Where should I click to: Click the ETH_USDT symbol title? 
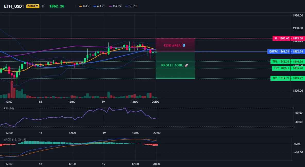pyautogui.click(x=14, y=6)
